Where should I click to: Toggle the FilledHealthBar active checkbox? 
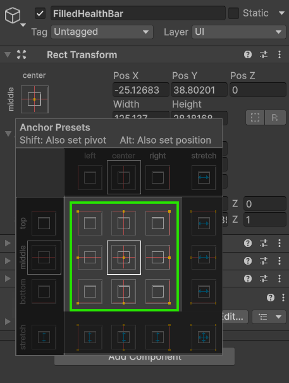click(x=40, y=13)
